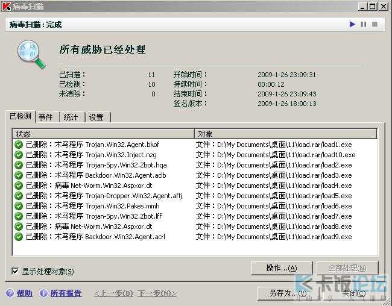Click green check icon for load10.exe row

tap(19, 155)
